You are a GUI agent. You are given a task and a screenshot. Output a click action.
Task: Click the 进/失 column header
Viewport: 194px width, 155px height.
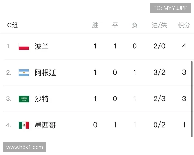click(x=159, y=25)
